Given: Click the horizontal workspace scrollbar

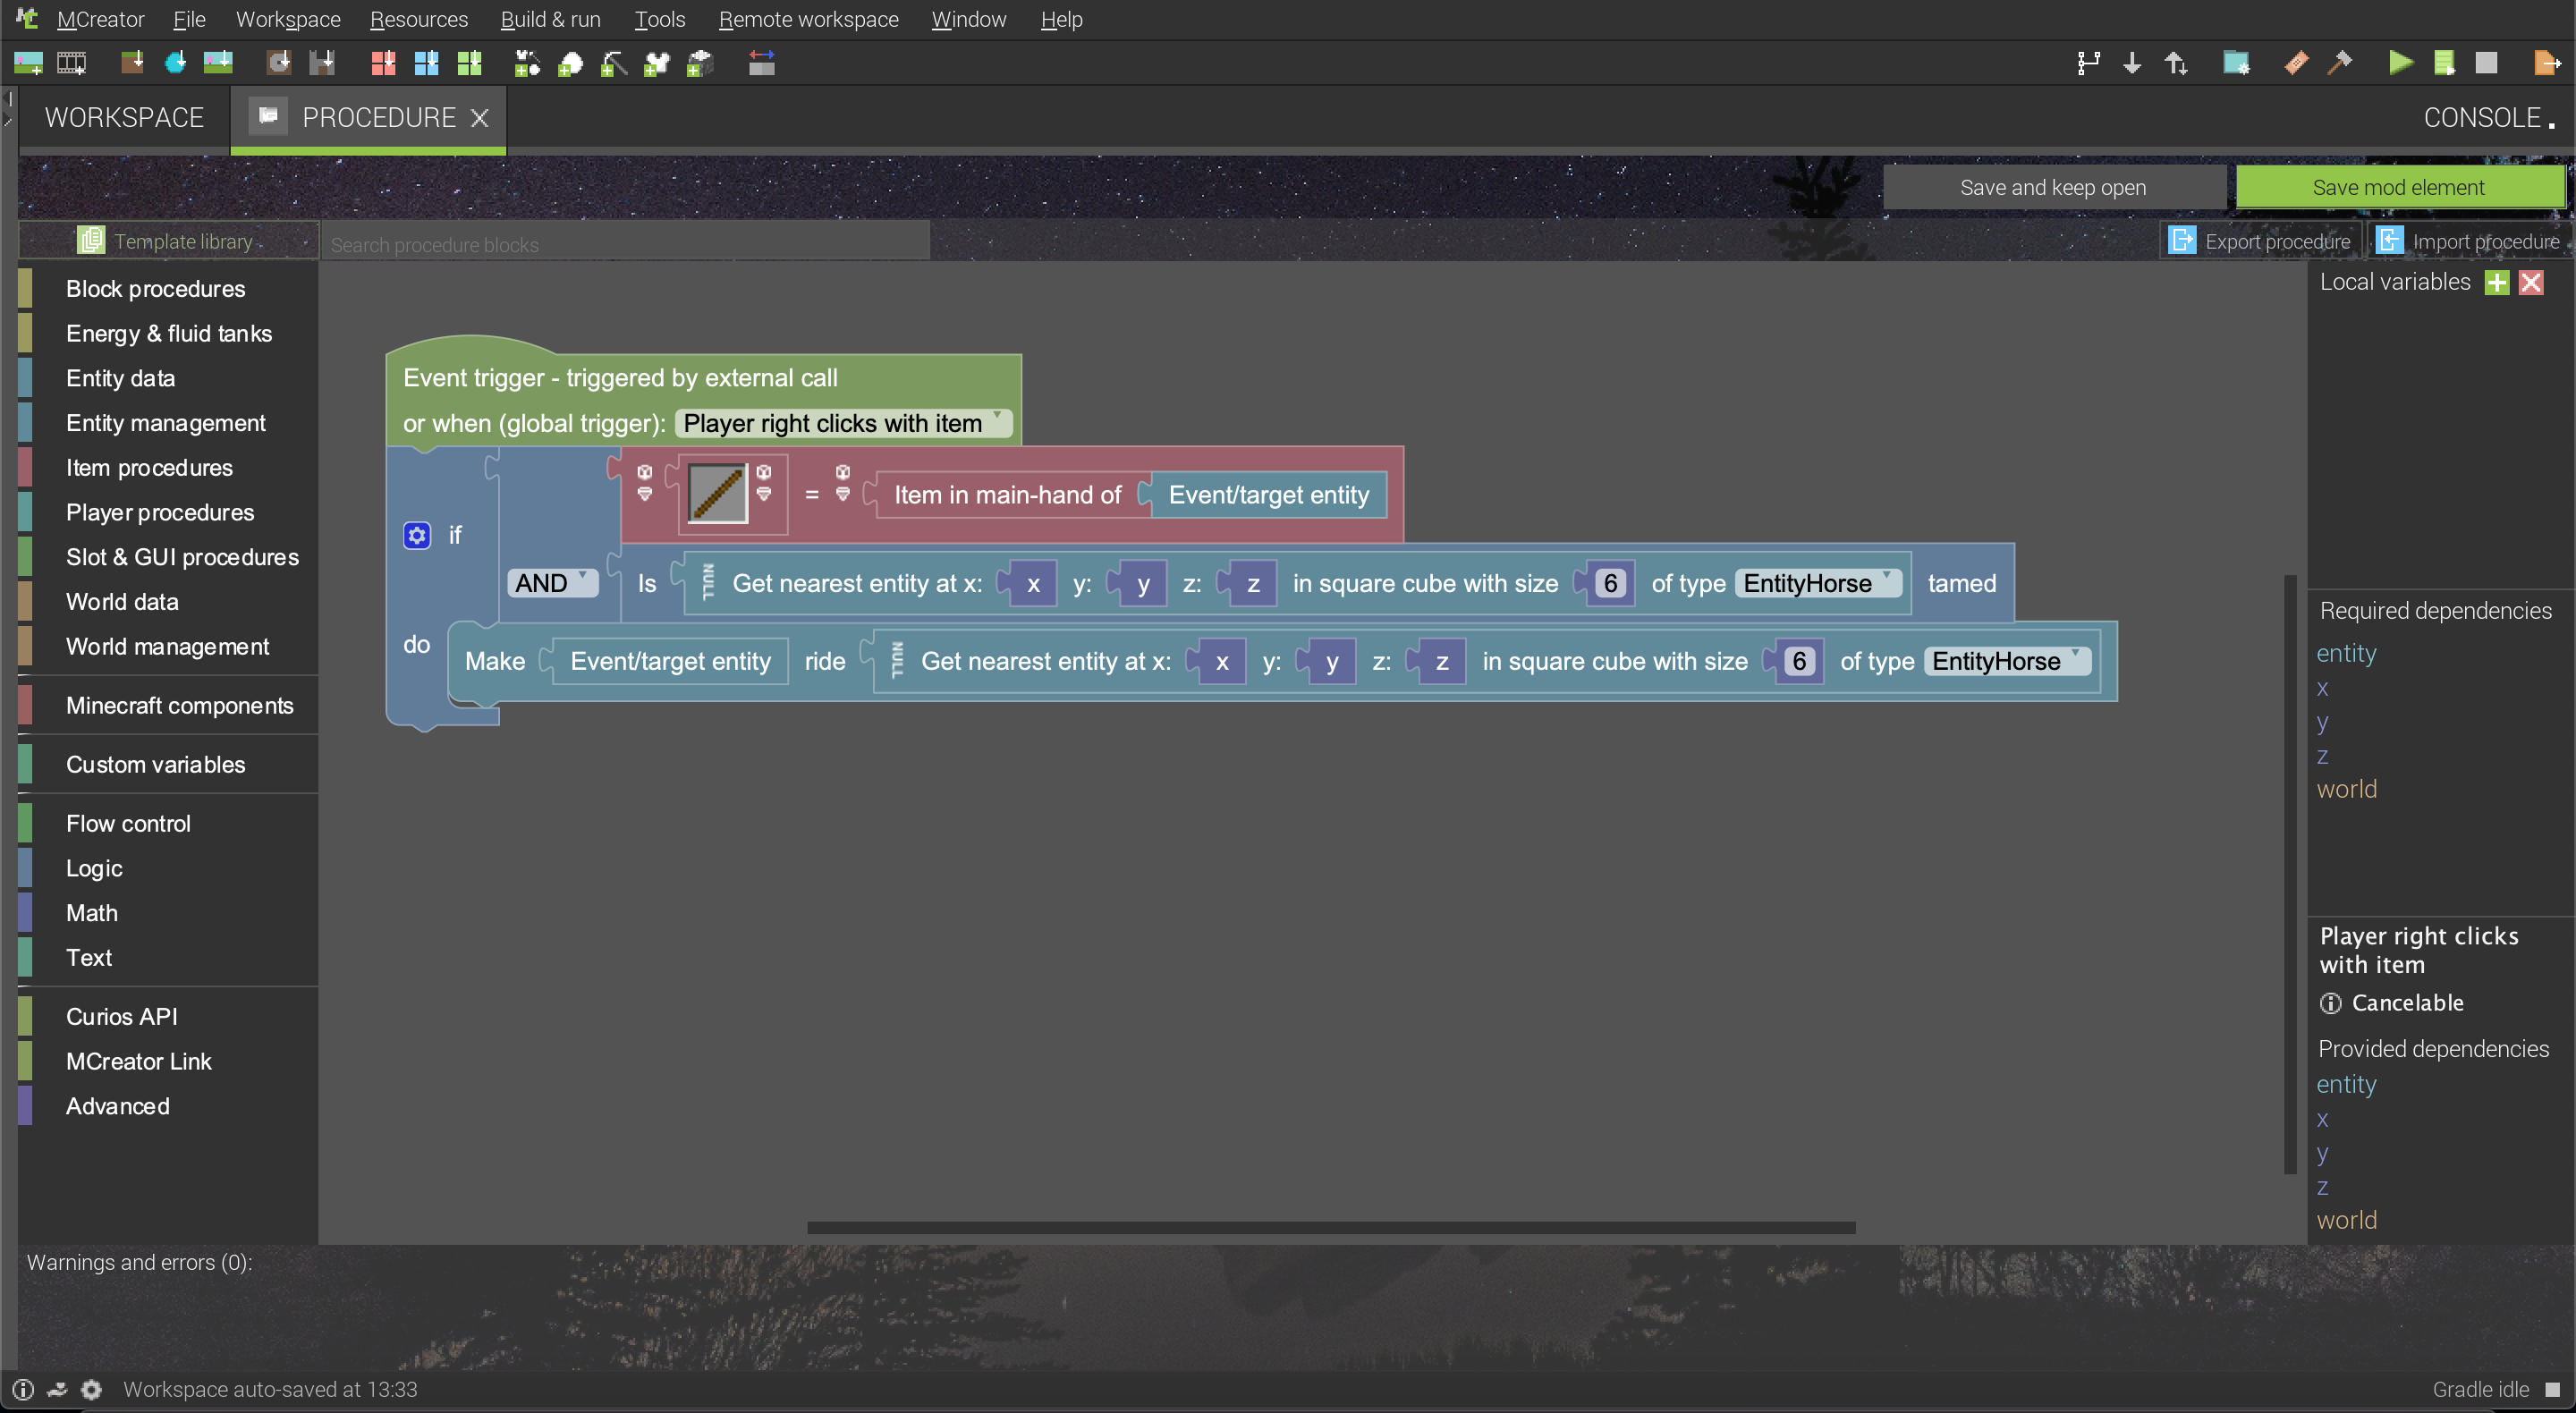Looking at the screenshot, I should coord(1330,1227).
